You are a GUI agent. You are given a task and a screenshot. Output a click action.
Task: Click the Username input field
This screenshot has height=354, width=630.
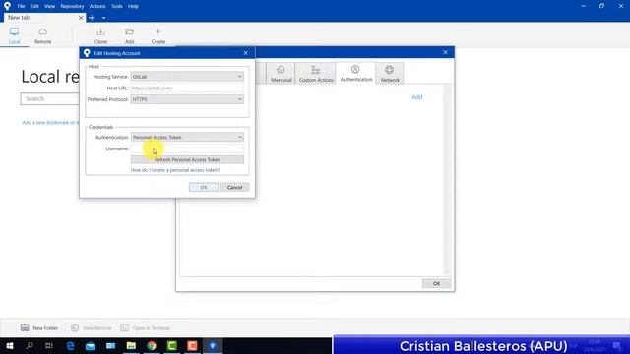(x=187, y=148)
